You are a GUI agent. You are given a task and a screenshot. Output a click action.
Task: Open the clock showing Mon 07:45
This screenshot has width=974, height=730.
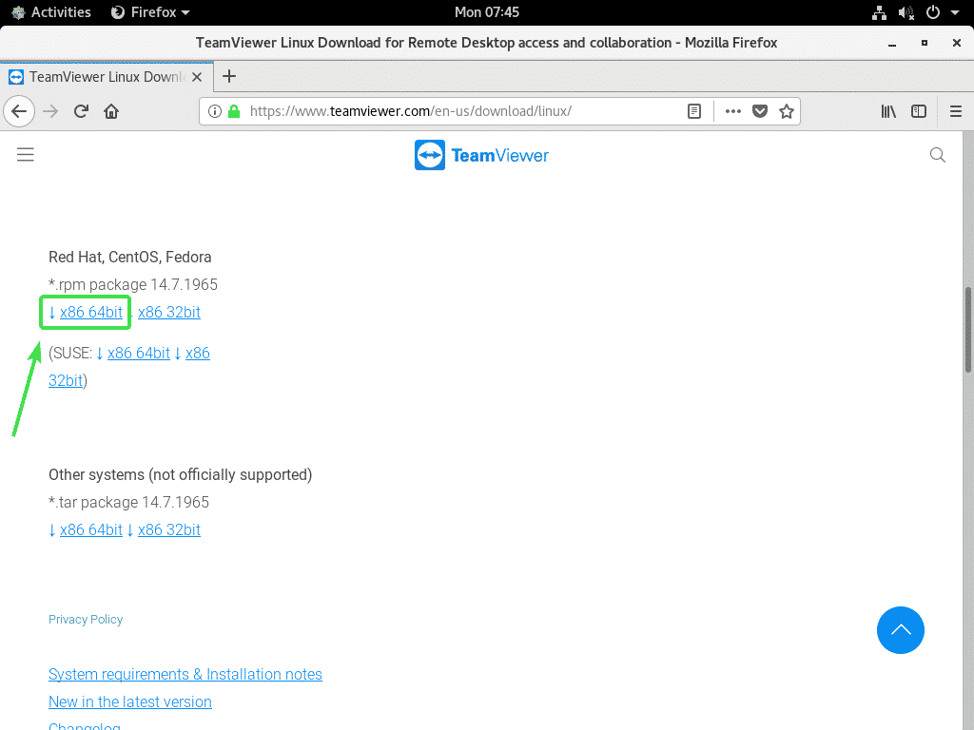pos(486,12)
